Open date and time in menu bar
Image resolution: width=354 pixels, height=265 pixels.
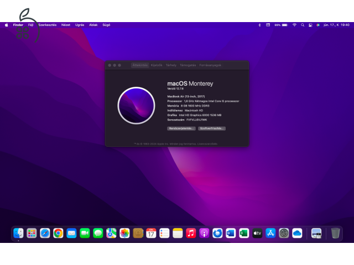[336, 25]
